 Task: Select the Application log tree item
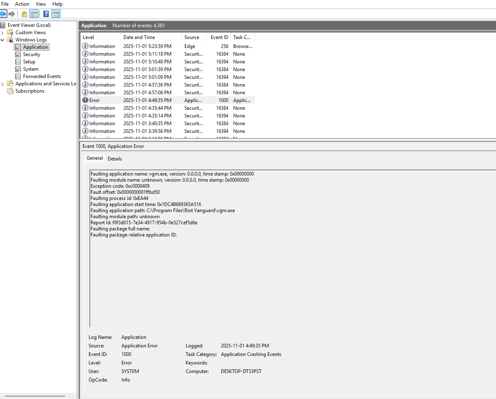coord(35,47)
